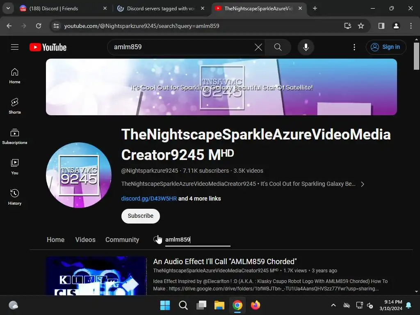420x315 pixels.
Task: Open Home in the sidebar
Action: click(x=15, y=76)
